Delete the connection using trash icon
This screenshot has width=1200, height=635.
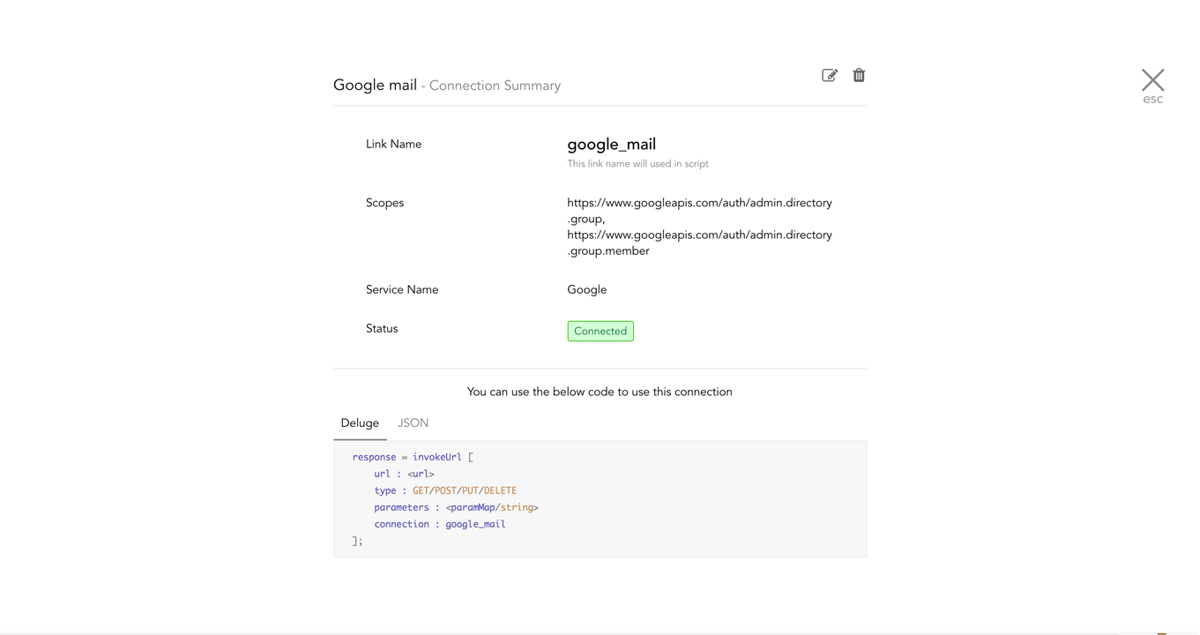pos(859,75)
